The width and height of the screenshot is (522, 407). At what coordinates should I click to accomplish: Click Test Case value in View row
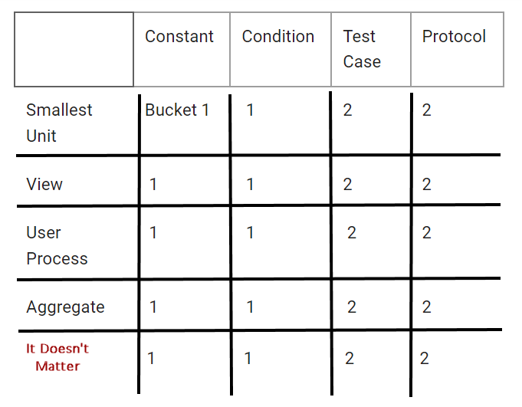coord(348,184)
